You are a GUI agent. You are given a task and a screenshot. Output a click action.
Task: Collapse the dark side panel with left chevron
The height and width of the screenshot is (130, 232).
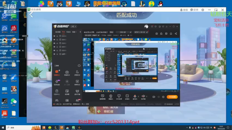(x=25, y=25)
